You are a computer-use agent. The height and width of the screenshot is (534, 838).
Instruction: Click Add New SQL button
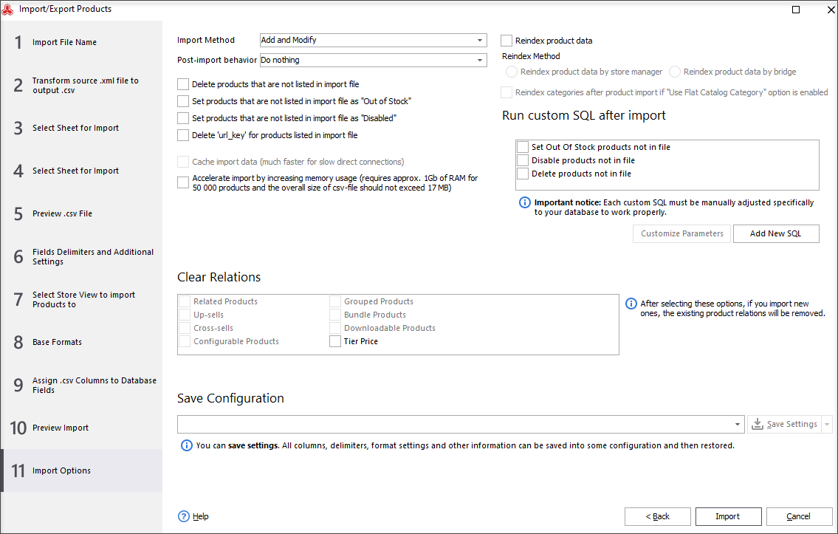click(776, 233)
